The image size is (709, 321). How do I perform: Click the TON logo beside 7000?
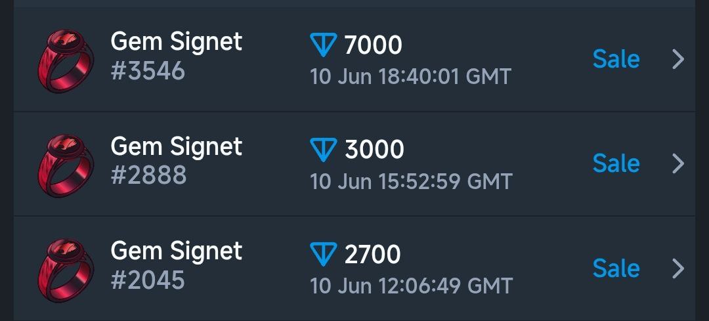click(x=323, y=45)
